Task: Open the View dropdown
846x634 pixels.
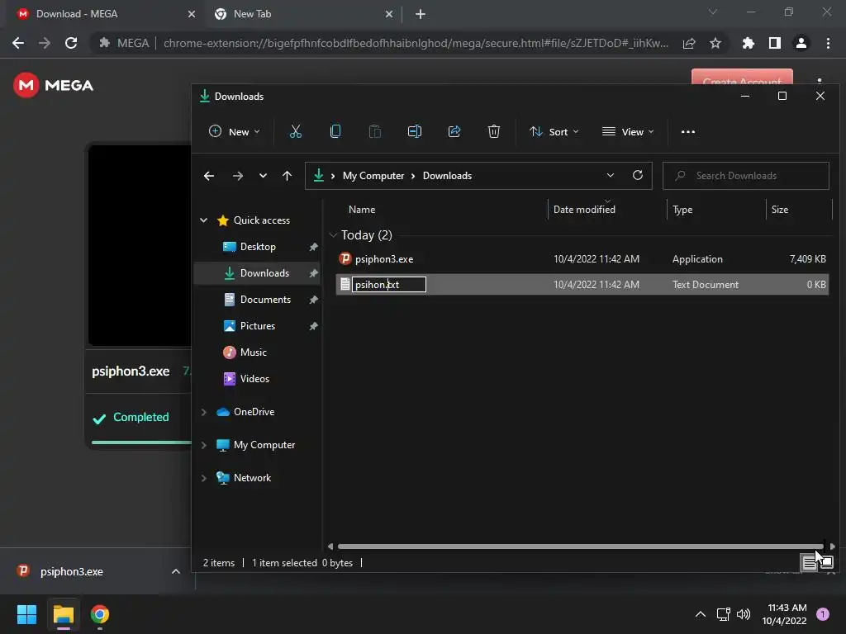Action: (x=628, y=131)
